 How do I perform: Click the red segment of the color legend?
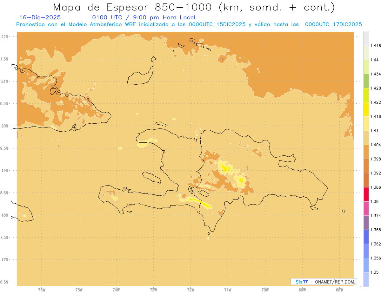click(x=366, y=194)
